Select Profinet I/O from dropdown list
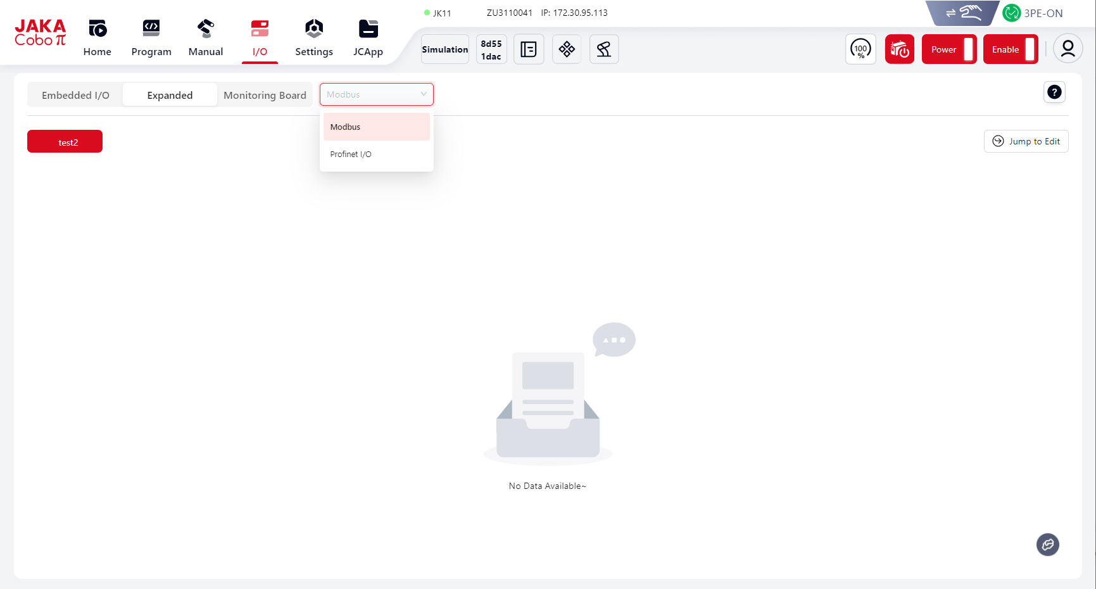Screen dimensions: 1096x589 [x=351, y=155]
